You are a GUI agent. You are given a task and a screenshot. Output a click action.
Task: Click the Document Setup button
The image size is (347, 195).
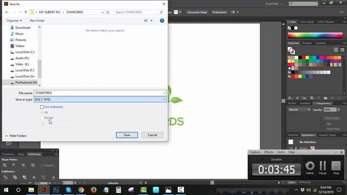tap(197, 12)
